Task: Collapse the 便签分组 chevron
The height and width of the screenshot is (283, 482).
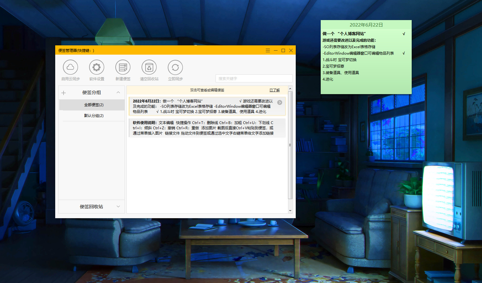Action: (118, 92)
